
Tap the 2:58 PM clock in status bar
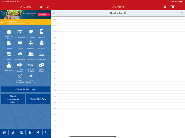pos(6,2)
